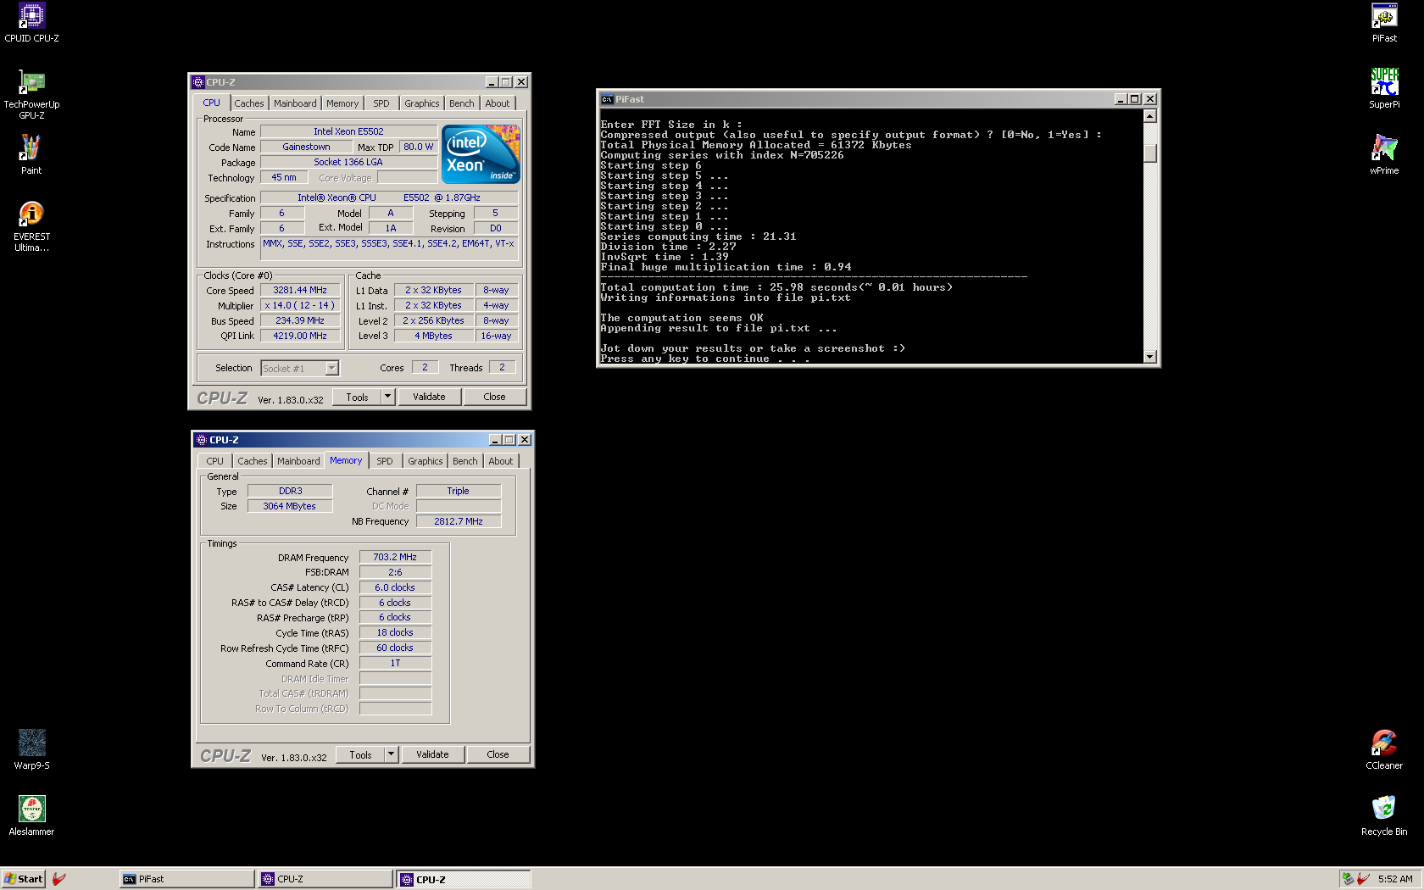Screen dimensions: 1424x890
Task: Click the quick launch icon beside Start
Action: tap(59, 879)
